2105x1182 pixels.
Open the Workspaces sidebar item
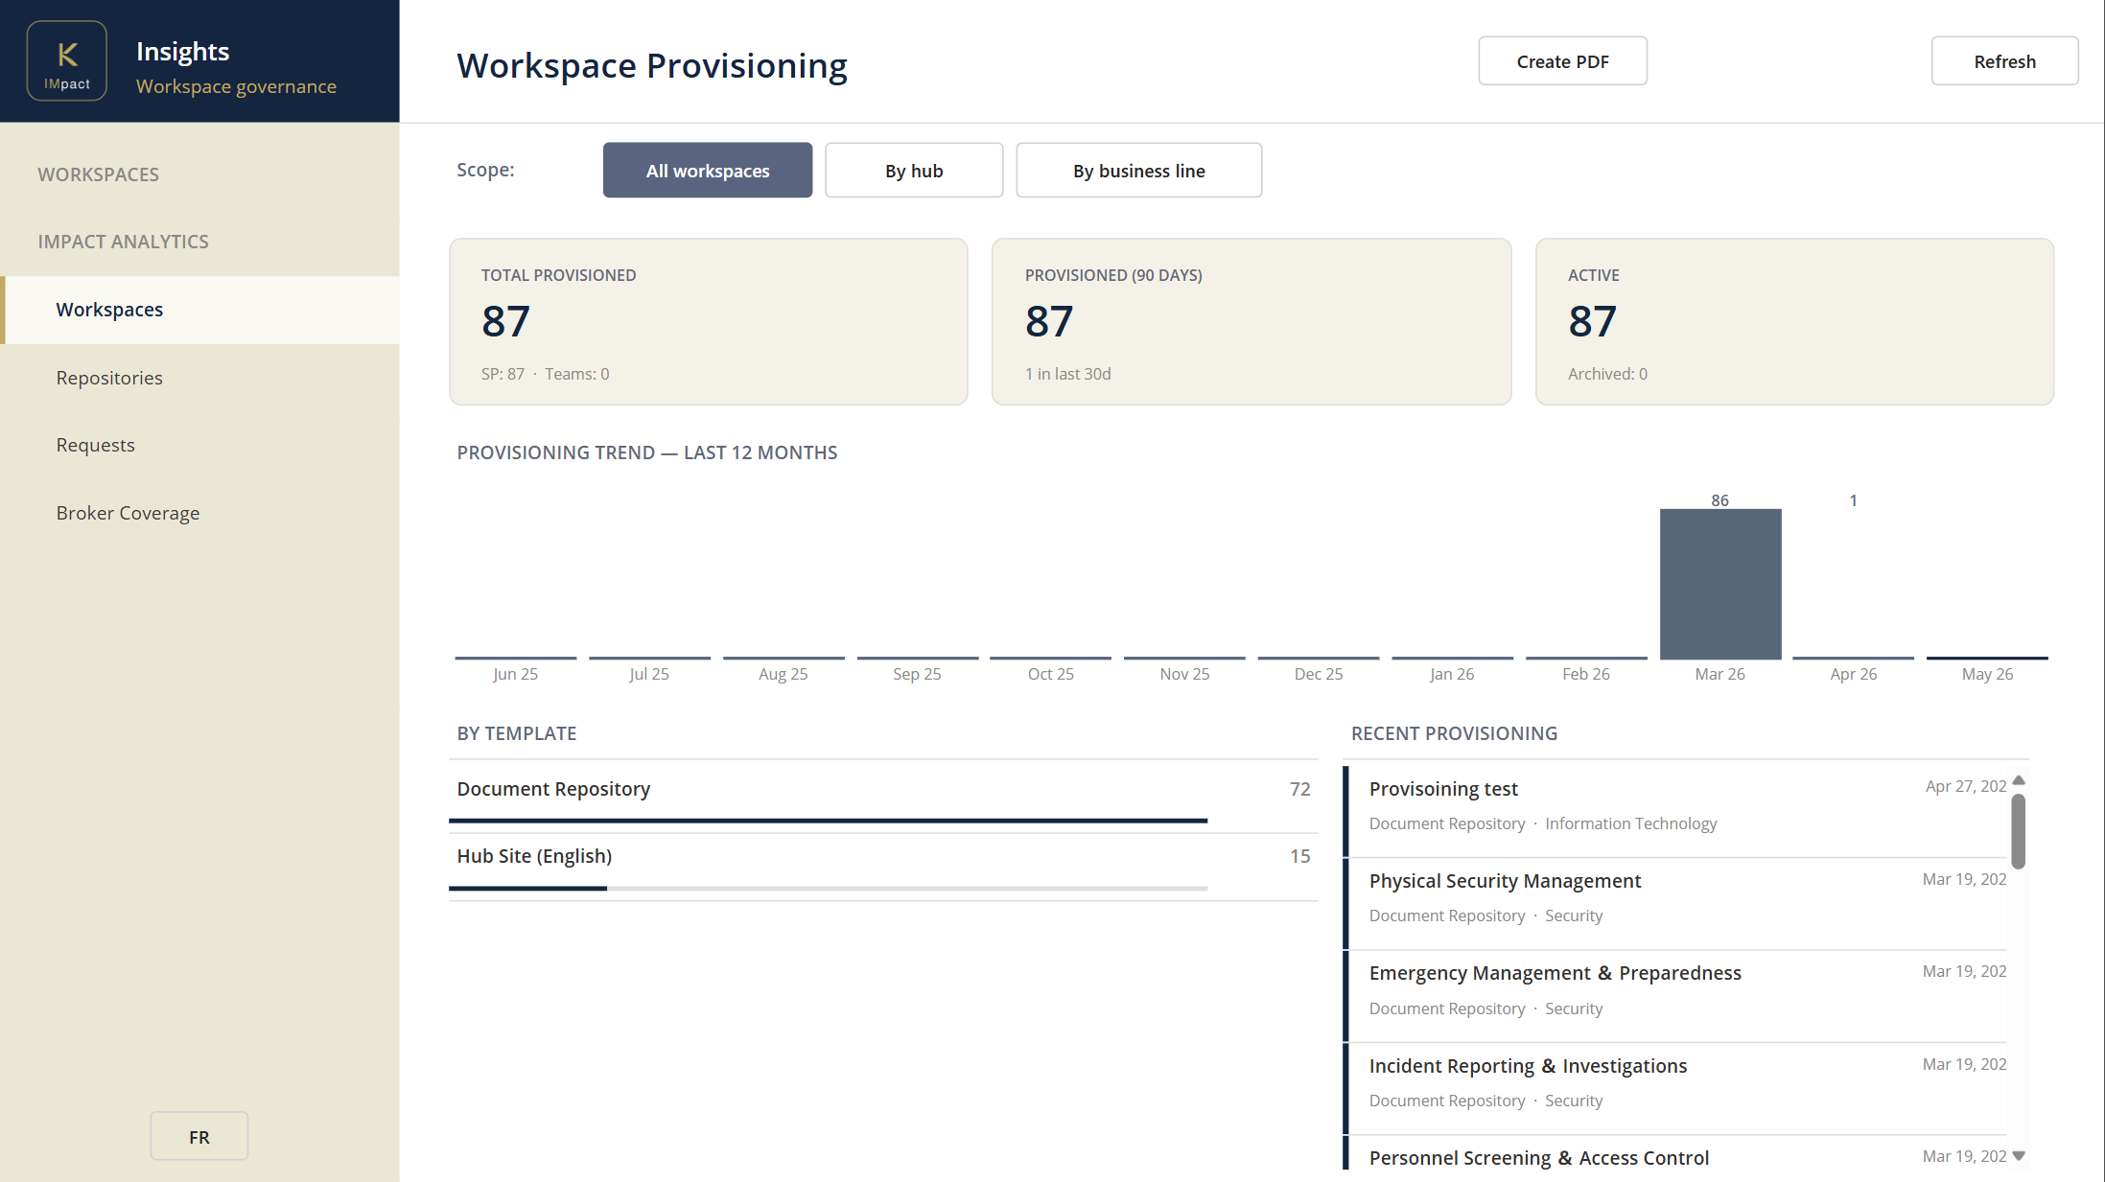tap(199, 310)
